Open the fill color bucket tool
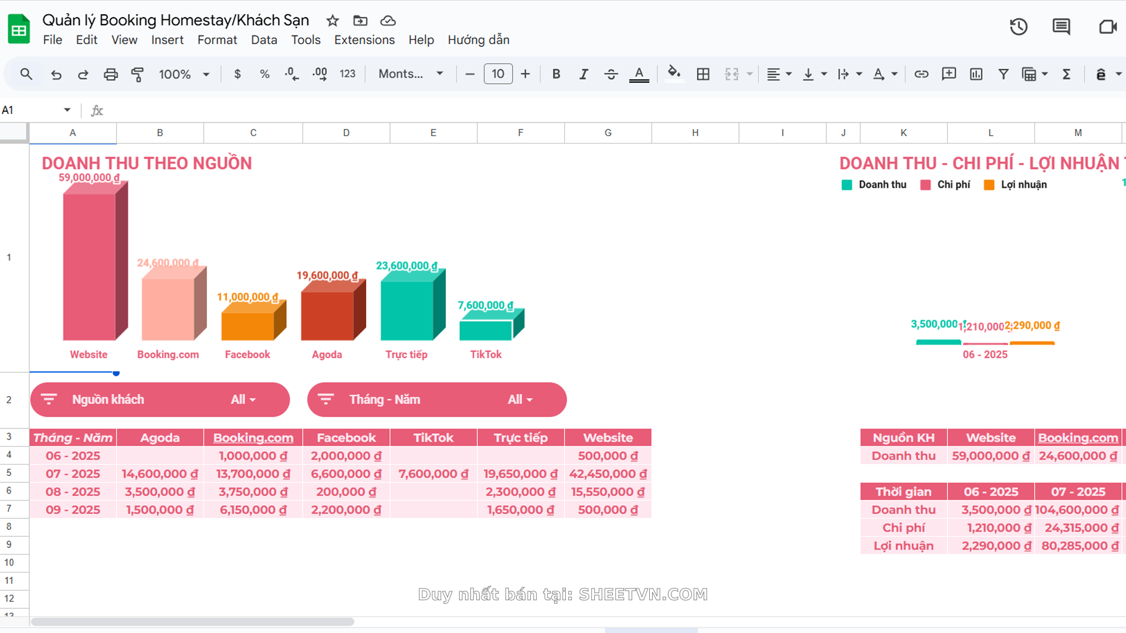The image size is (1126, 633). (674, 73)
